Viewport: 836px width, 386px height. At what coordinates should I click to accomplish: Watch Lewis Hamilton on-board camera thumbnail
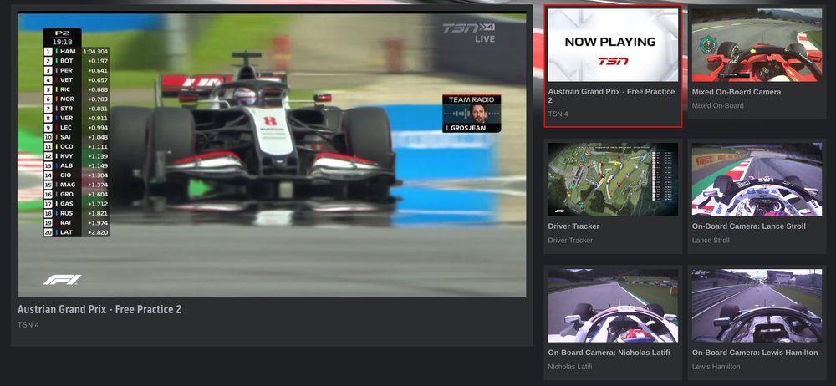pyautogui.click(x=757, y=306)
